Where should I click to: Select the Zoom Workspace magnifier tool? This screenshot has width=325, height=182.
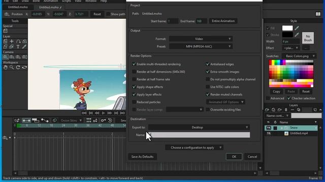click(x=12, y=67)
